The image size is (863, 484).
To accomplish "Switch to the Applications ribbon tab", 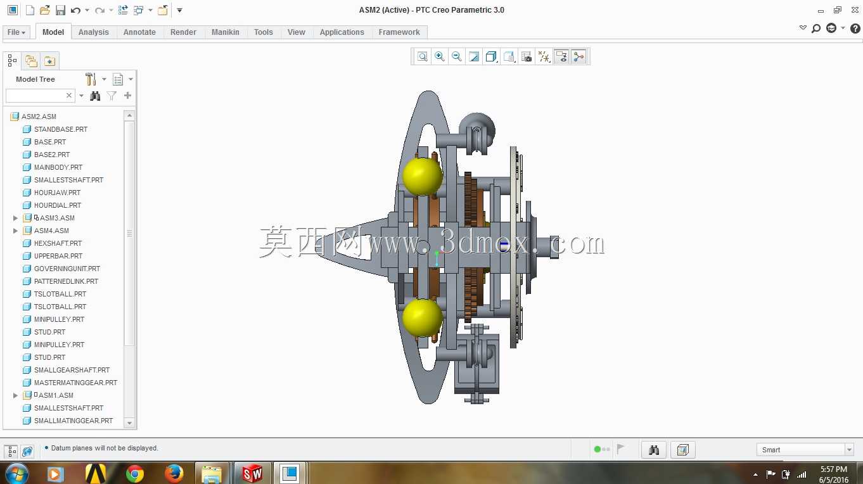I will pos(342,32).
